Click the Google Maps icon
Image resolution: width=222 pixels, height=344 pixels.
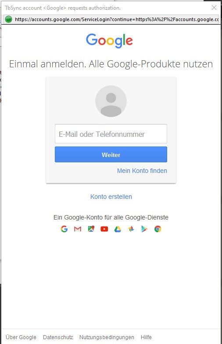tap(91, 229)
